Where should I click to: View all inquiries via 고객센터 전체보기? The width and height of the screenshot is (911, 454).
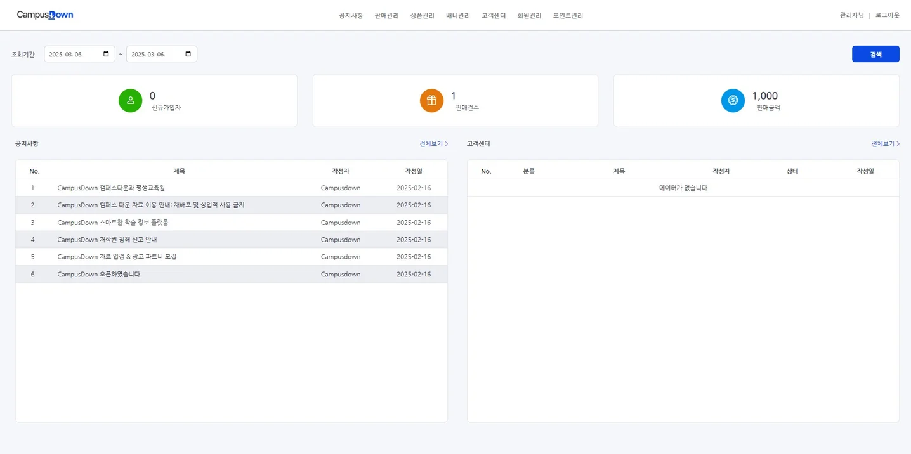tap(886, 144)
